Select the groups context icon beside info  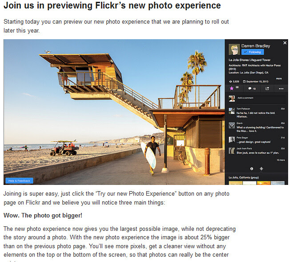pyautogui.click(x=261, y=168)
